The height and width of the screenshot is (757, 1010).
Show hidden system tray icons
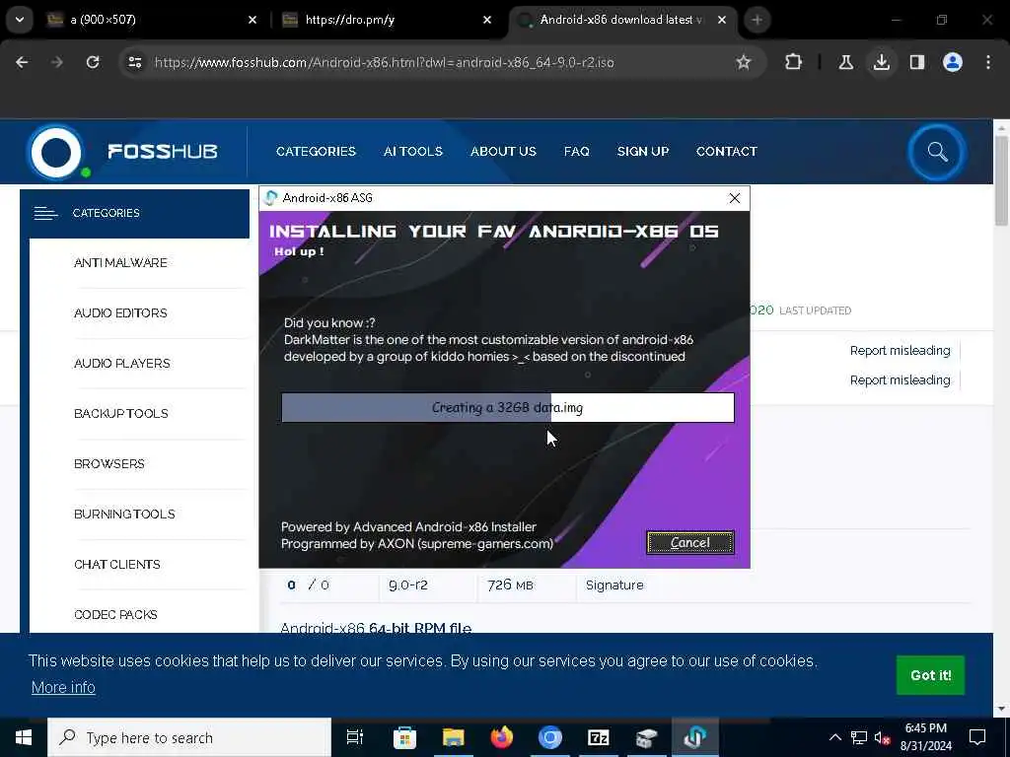(x=834, y=737)
